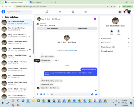The width and height of the screenshot is (134, 107).
Task: View site information icon in the address bar
Action: [14, 7]
